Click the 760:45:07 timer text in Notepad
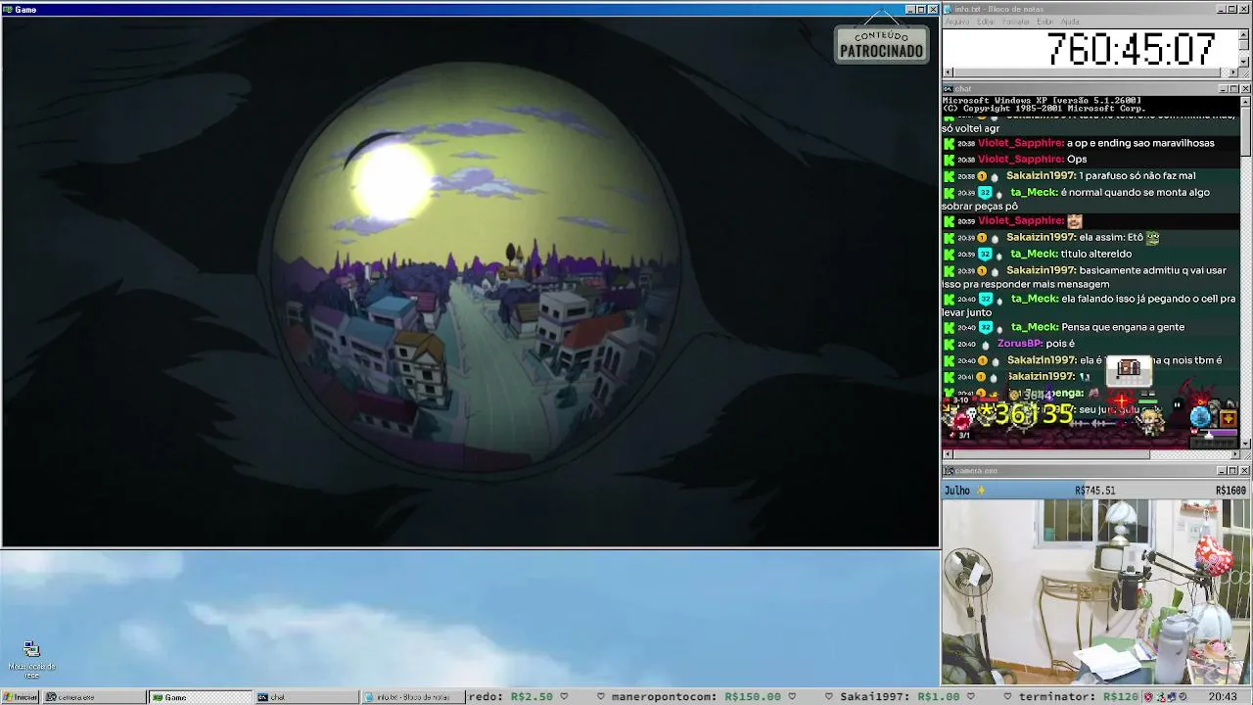The width and height of the screenshot is (1253, 705). pos(1131,49)
